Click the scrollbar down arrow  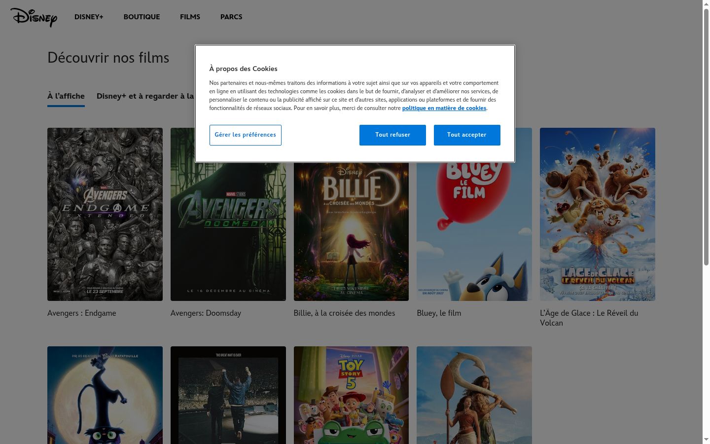point(706,440)
